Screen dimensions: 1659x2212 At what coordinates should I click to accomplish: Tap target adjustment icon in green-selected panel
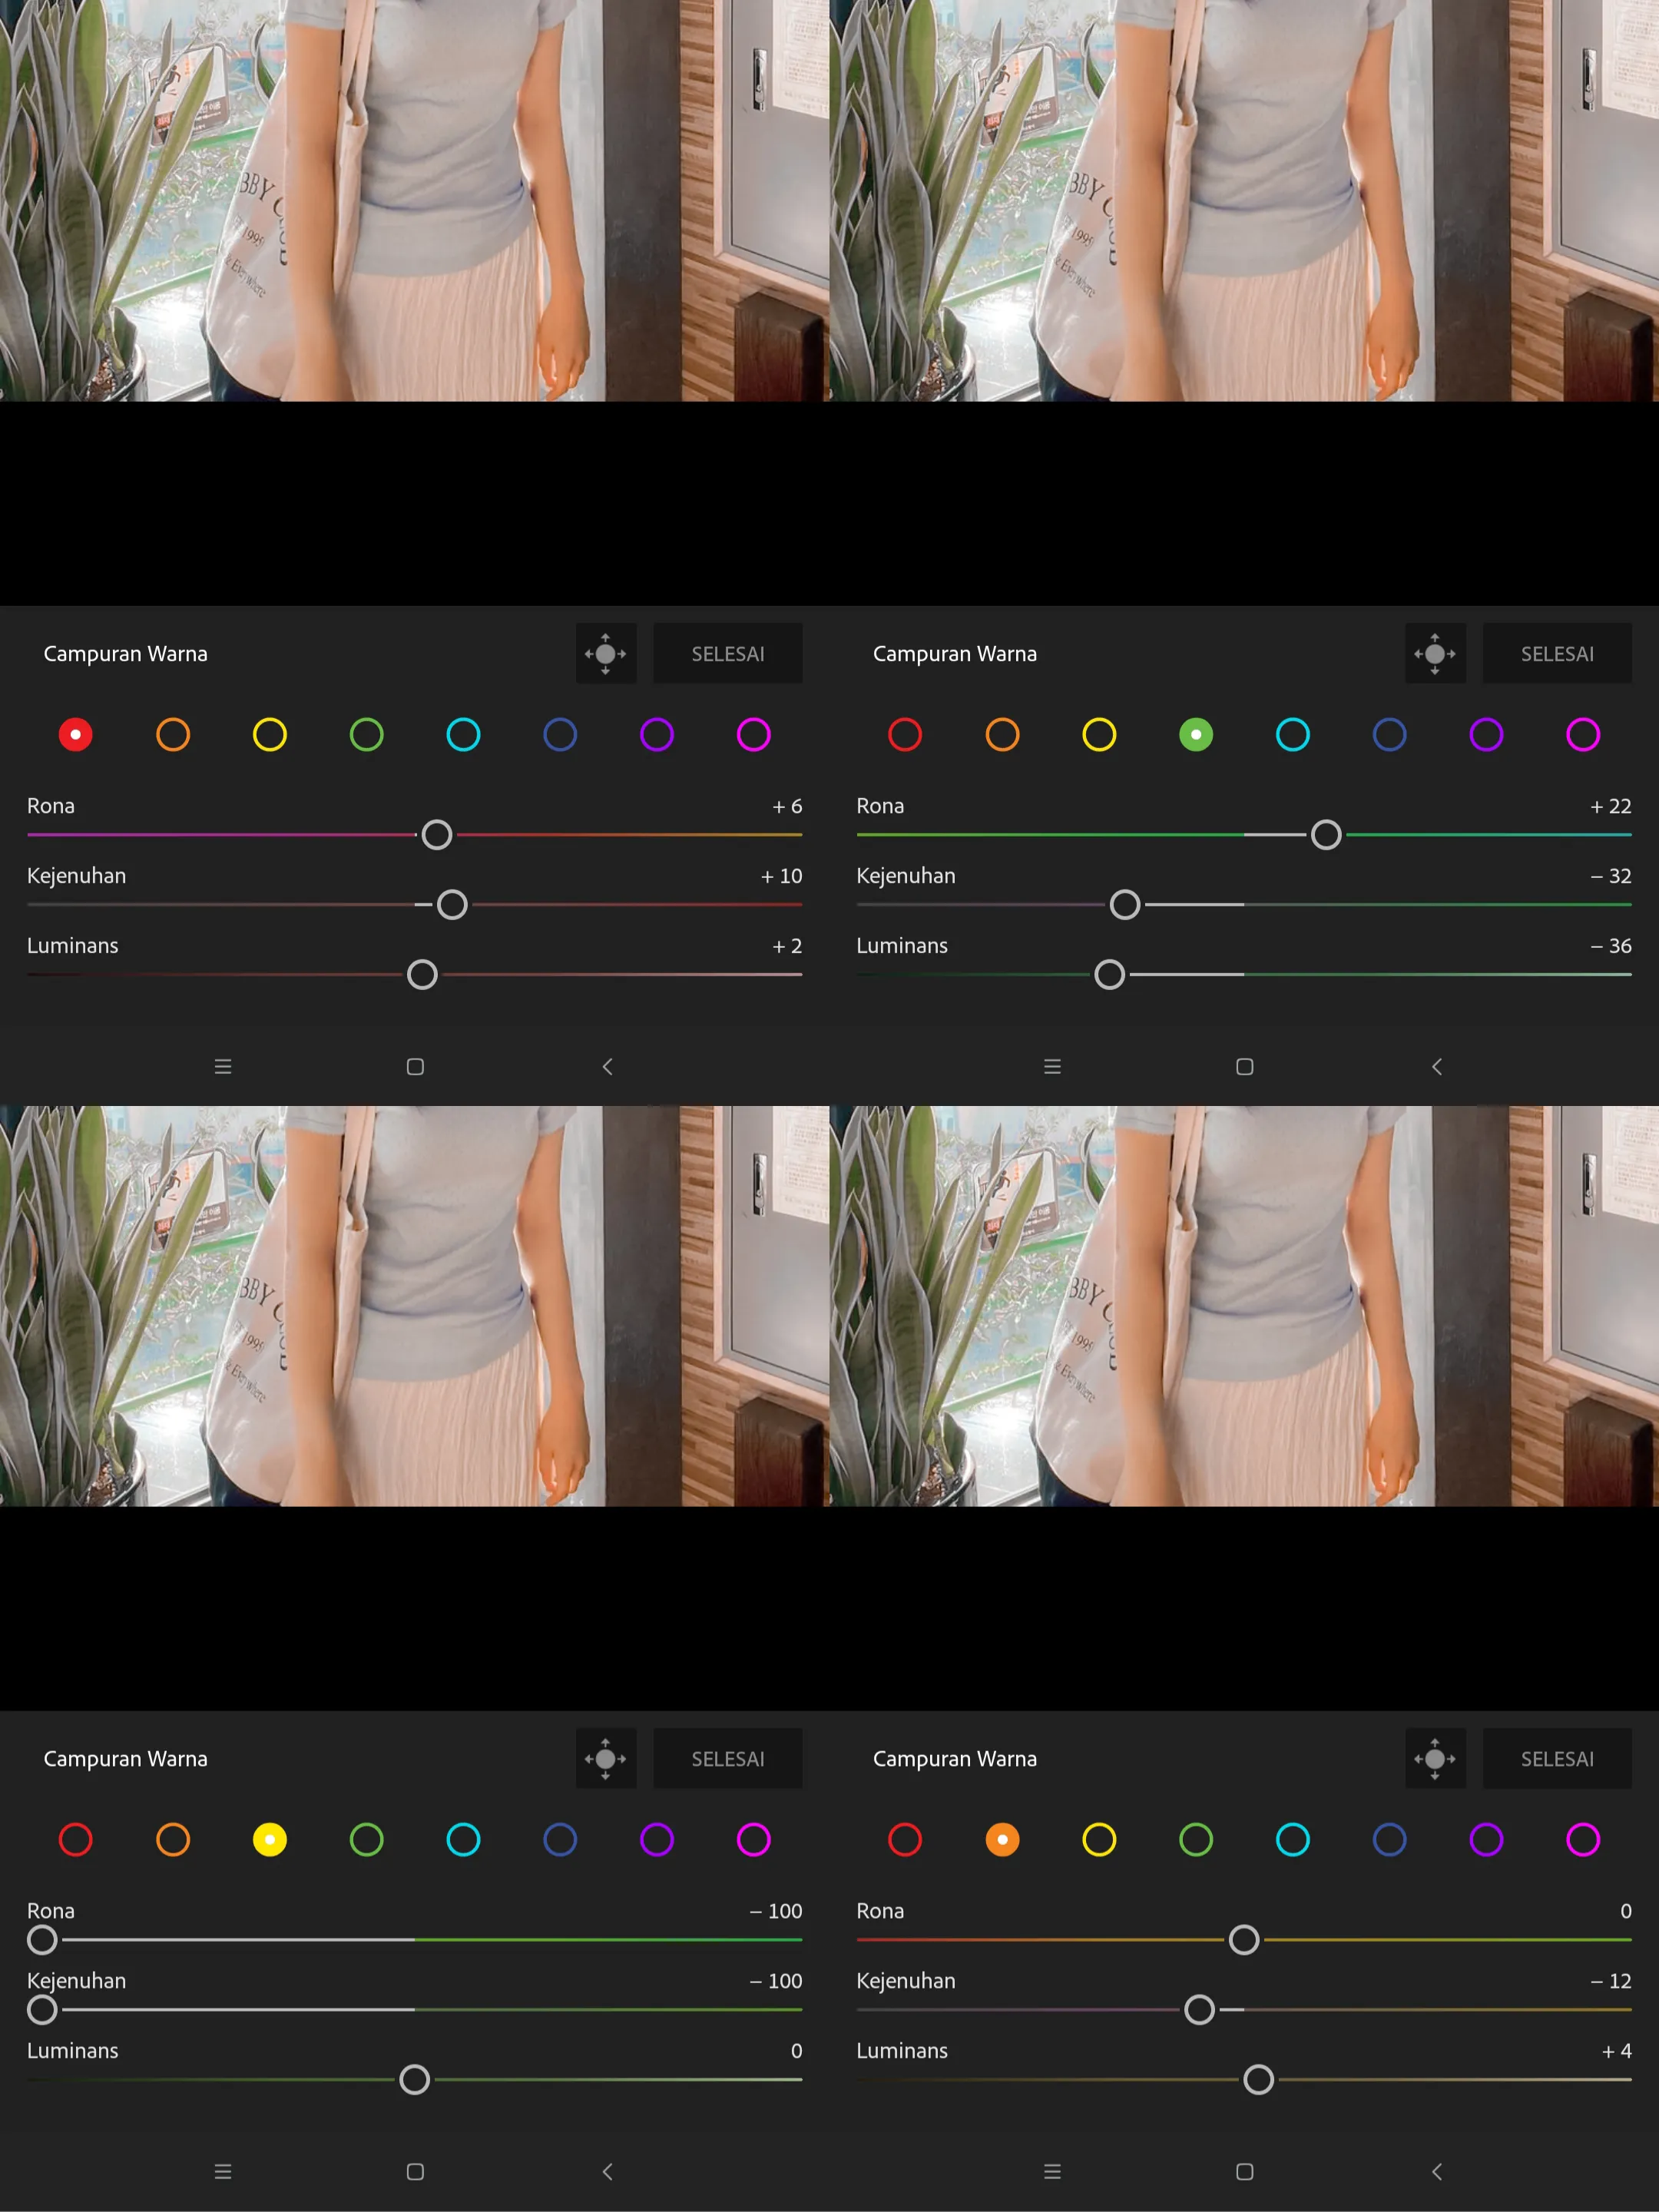[1434, 653]
